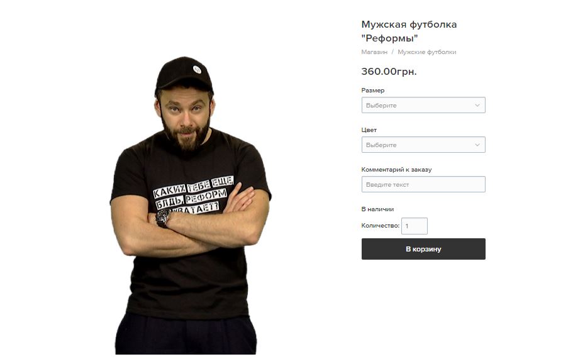Click the Цвет field label
The height and width of the screenshot is (359, 573).
369,130
